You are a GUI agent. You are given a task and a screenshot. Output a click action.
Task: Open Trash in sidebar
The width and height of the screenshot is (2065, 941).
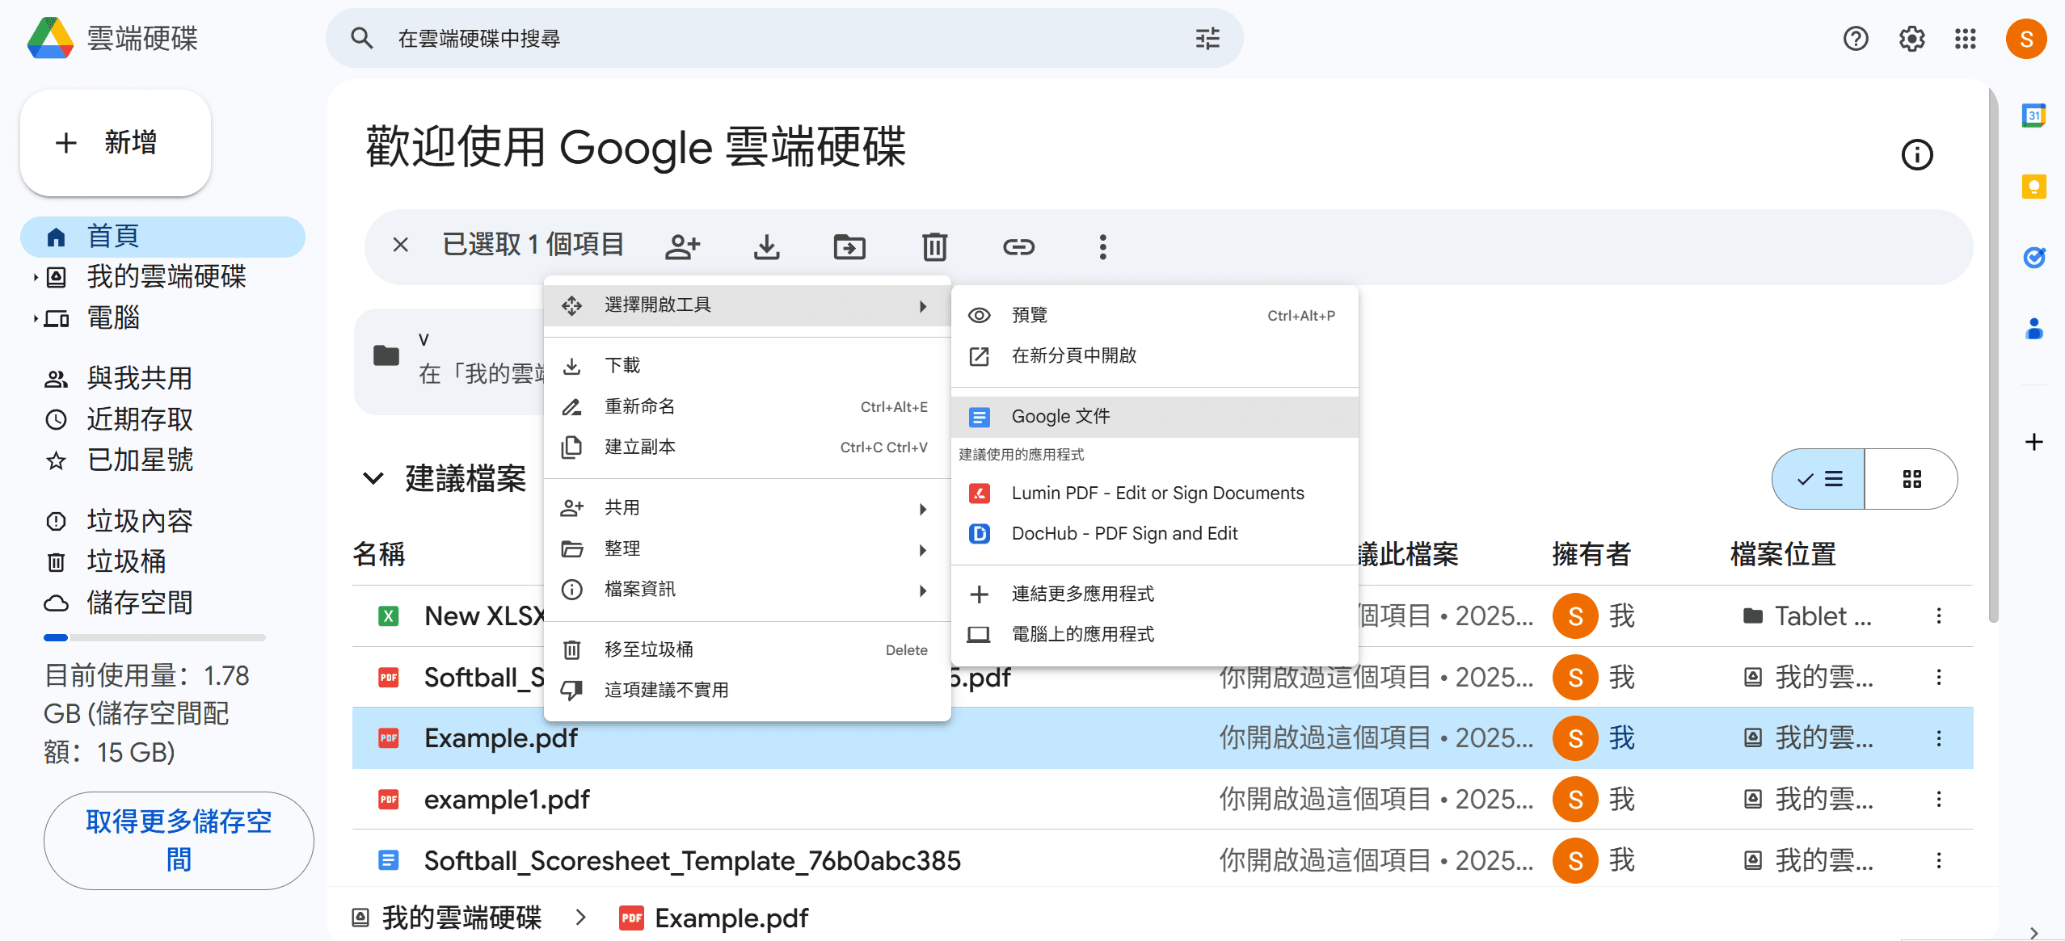tap(162, 561)
